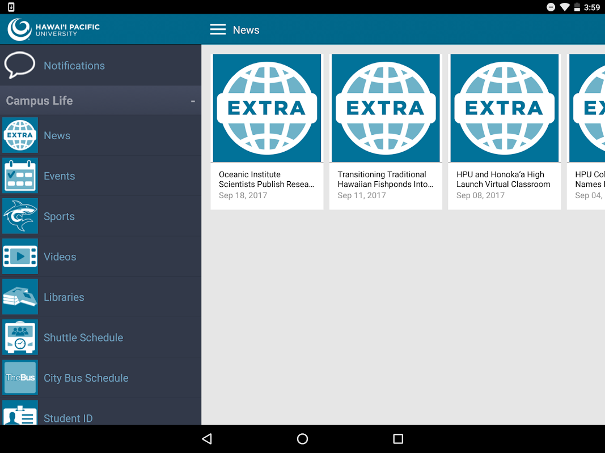This screenshot has height=453, width=605.
Task: Select the News EXTRA globe icon in sidebar
Action: (20, 135)
